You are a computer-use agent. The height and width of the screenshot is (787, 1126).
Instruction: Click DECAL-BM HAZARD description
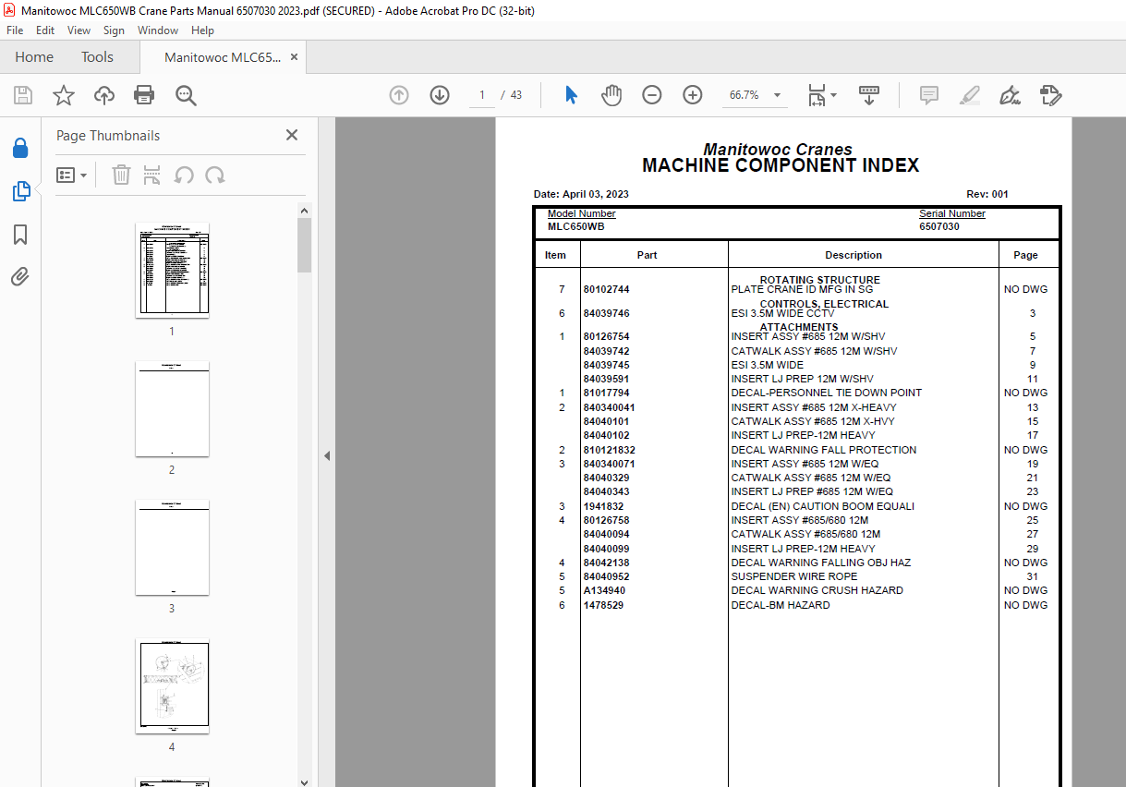coord(781,605)
